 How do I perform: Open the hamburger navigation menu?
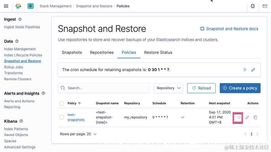coord(6,6)
